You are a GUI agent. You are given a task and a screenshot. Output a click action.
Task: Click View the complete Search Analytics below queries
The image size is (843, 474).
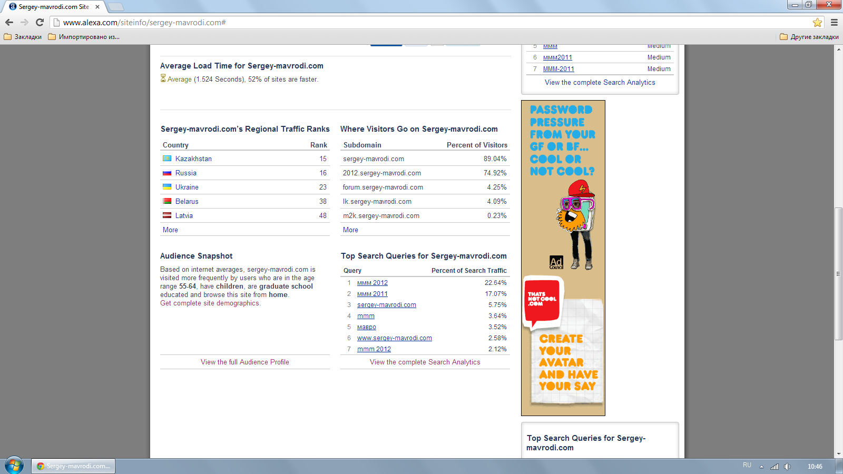(x=425, y=362)
